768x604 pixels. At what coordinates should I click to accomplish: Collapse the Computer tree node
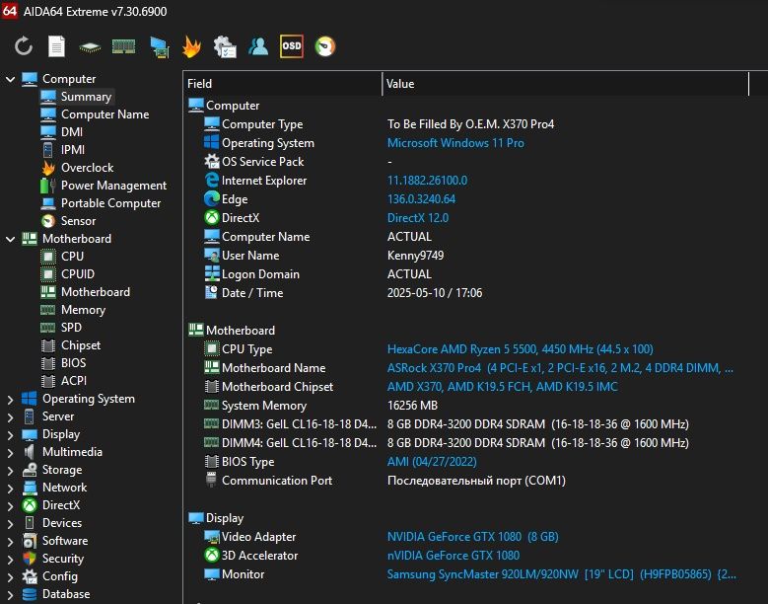(x=10, y=79)
